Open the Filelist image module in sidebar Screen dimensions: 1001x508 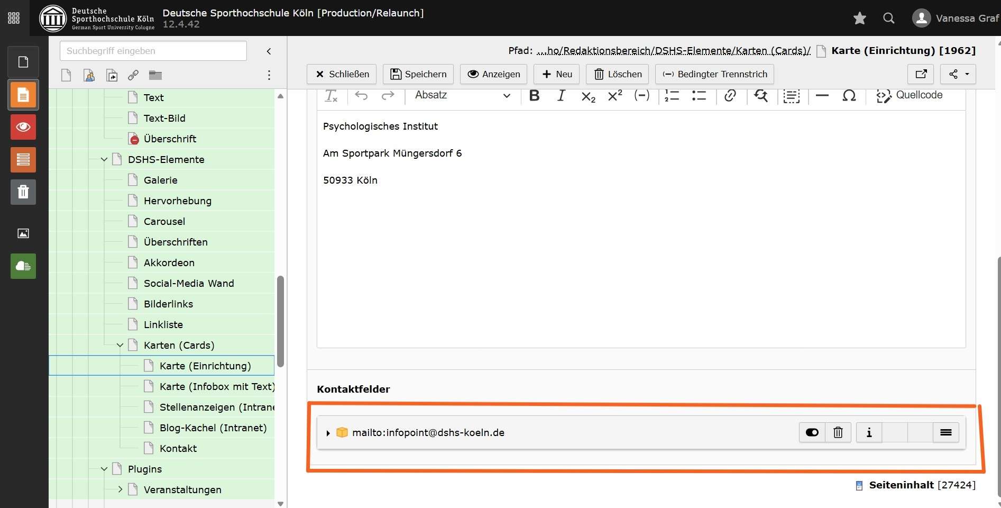coord(23,233)
